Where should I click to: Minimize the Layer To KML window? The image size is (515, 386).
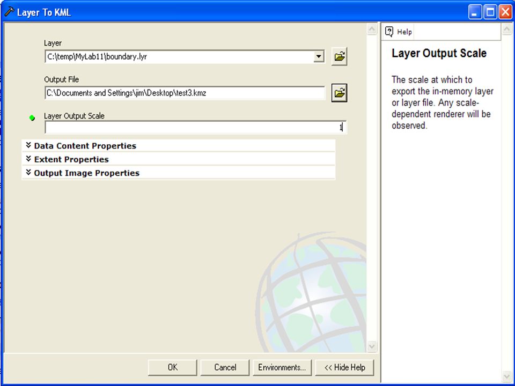click(x=475, y=12)
